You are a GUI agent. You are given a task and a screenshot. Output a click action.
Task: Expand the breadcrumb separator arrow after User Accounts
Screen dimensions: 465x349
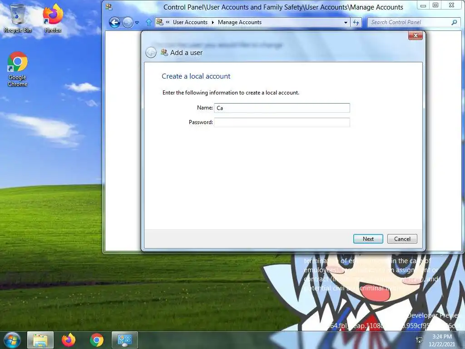tap(213, 22)
